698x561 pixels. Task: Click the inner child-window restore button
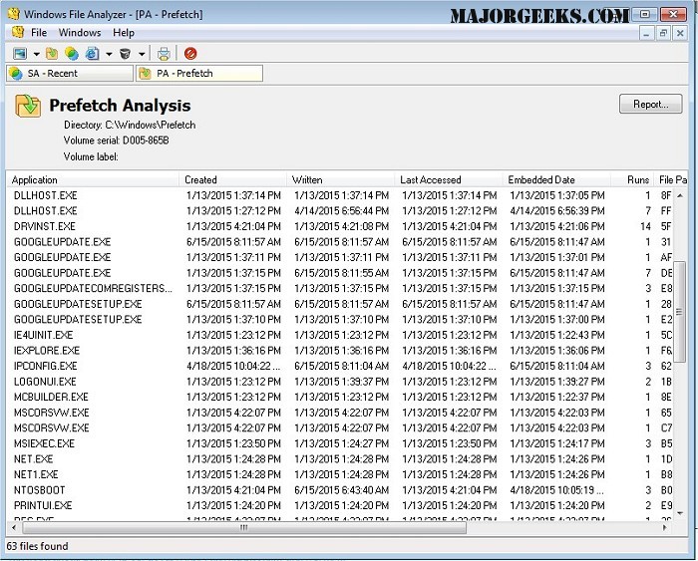[663, 33]
